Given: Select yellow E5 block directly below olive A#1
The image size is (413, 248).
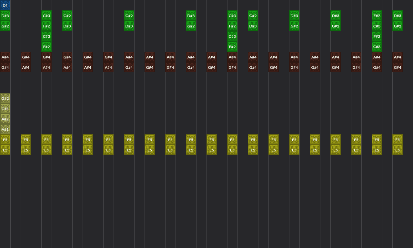Looking at the screenshot, I should coord(5,140).
